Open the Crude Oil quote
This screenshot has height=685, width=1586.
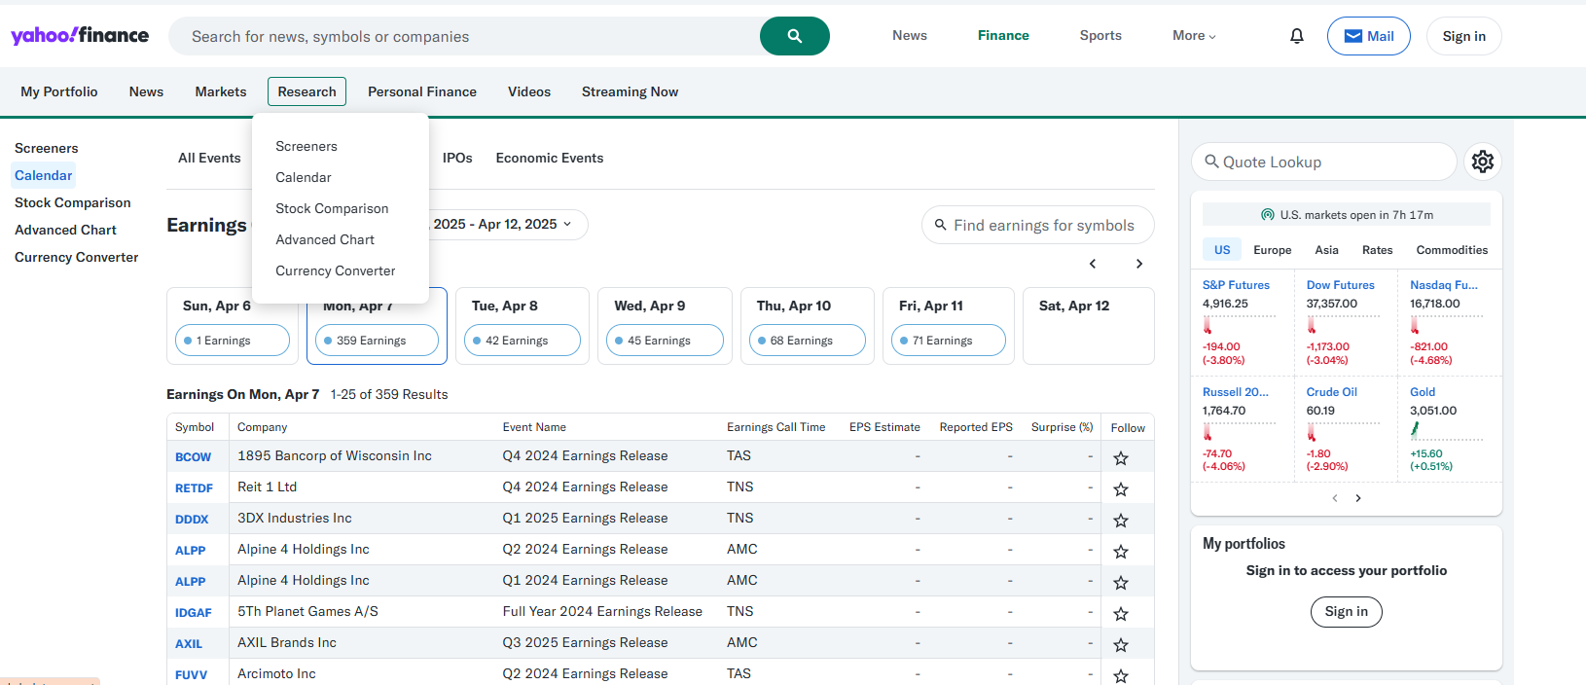point(1332,392)
